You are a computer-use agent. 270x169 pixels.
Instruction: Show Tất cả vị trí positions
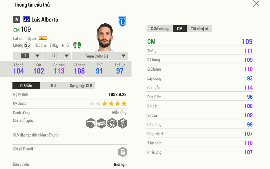point(199,29)
